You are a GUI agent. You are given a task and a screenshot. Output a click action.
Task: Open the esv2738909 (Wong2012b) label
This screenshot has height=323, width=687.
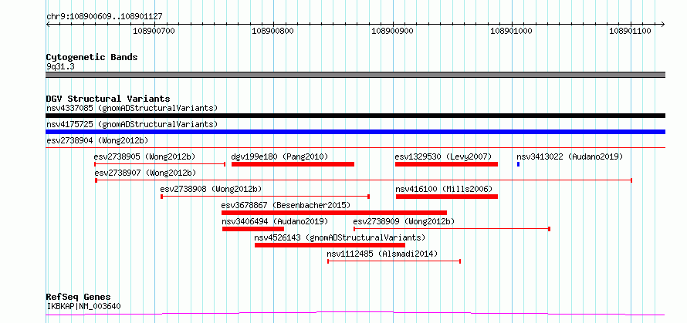404,221
